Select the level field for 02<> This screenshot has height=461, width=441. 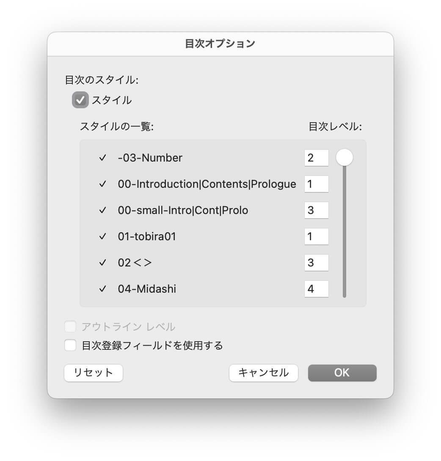316,263
